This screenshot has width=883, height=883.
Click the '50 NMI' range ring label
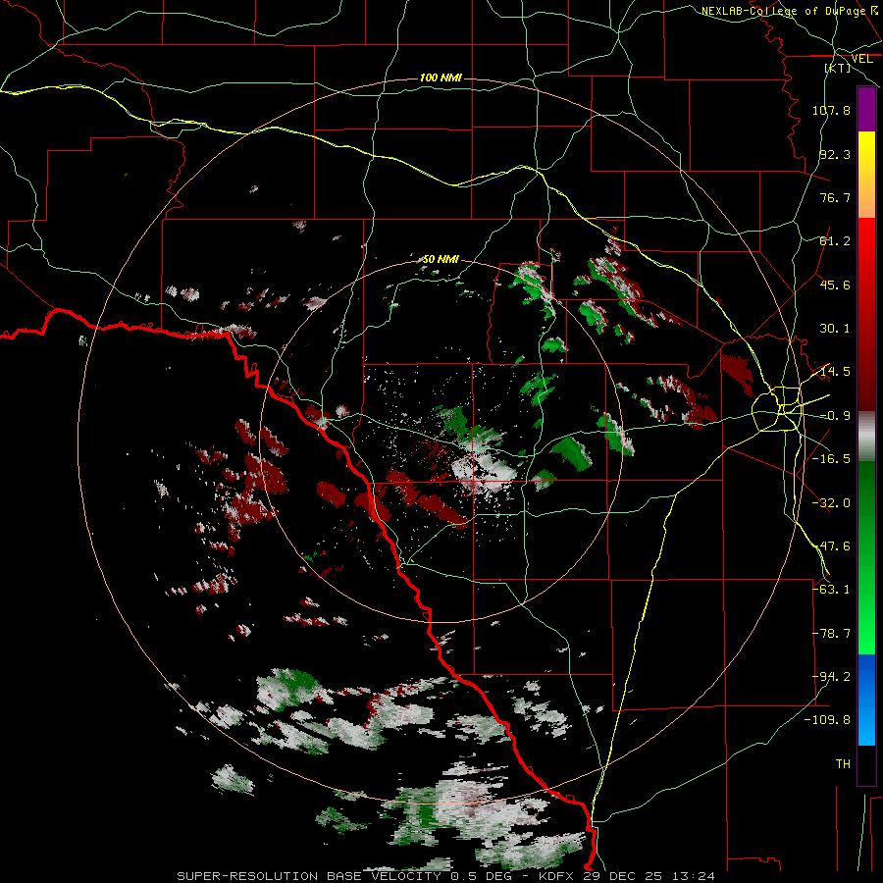pyautogui.click(x=441, y=259)
